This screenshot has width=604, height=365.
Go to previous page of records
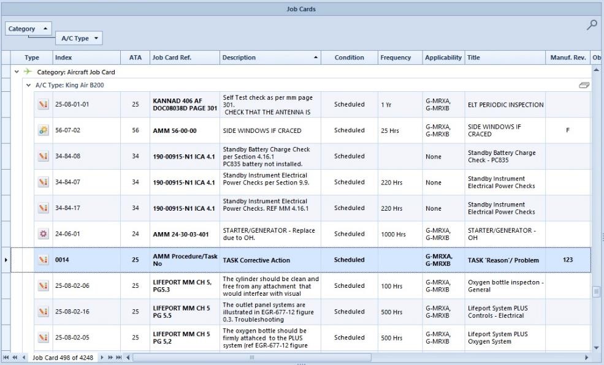click(x=15, y=357)
